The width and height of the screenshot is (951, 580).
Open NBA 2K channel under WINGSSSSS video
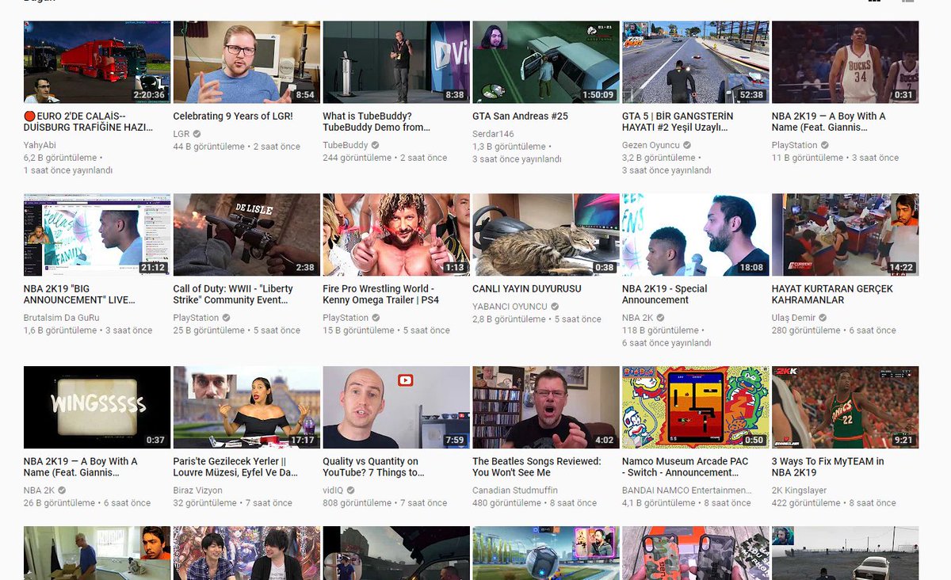pyautogui.click(x=39, y=490)
